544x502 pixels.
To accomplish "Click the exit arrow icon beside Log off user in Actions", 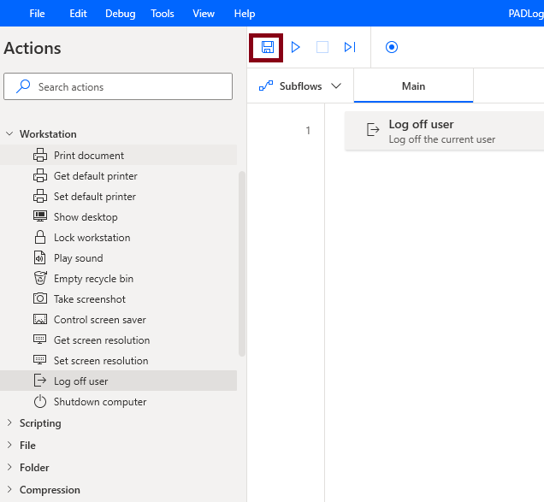I will (40, 381).
